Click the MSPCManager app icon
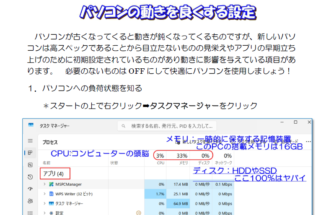Viewport: 326px width, 215px height. [52, 184]
